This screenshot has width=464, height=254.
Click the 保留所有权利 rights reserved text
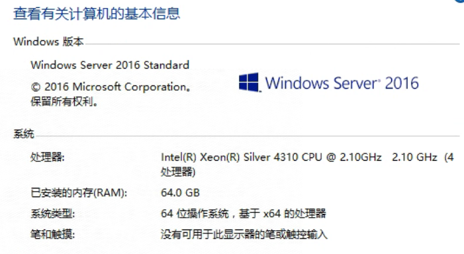click(64, 102)
